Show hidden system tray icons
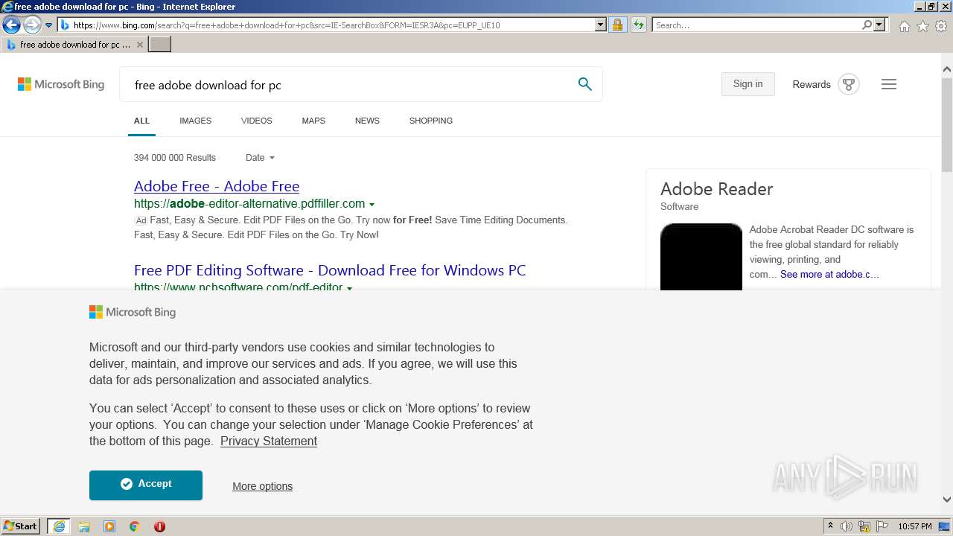Image resolution: width=953 pixels, height=536 pixels. coord(830,526)
